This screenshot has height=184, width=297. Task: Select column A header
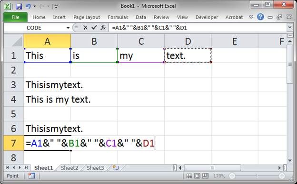pyautogui.click(x=47, y=41)
